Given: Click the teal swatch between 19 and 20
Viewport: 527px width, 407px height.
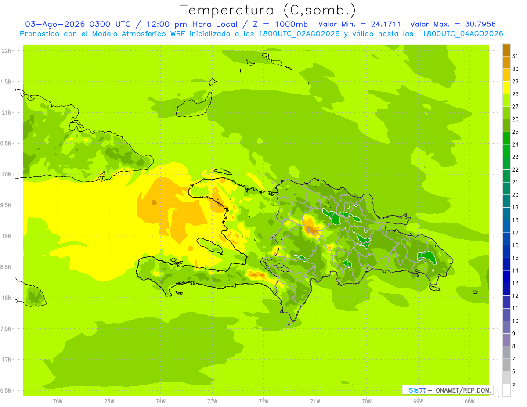Looking at the screenshot, I should 506,201.
